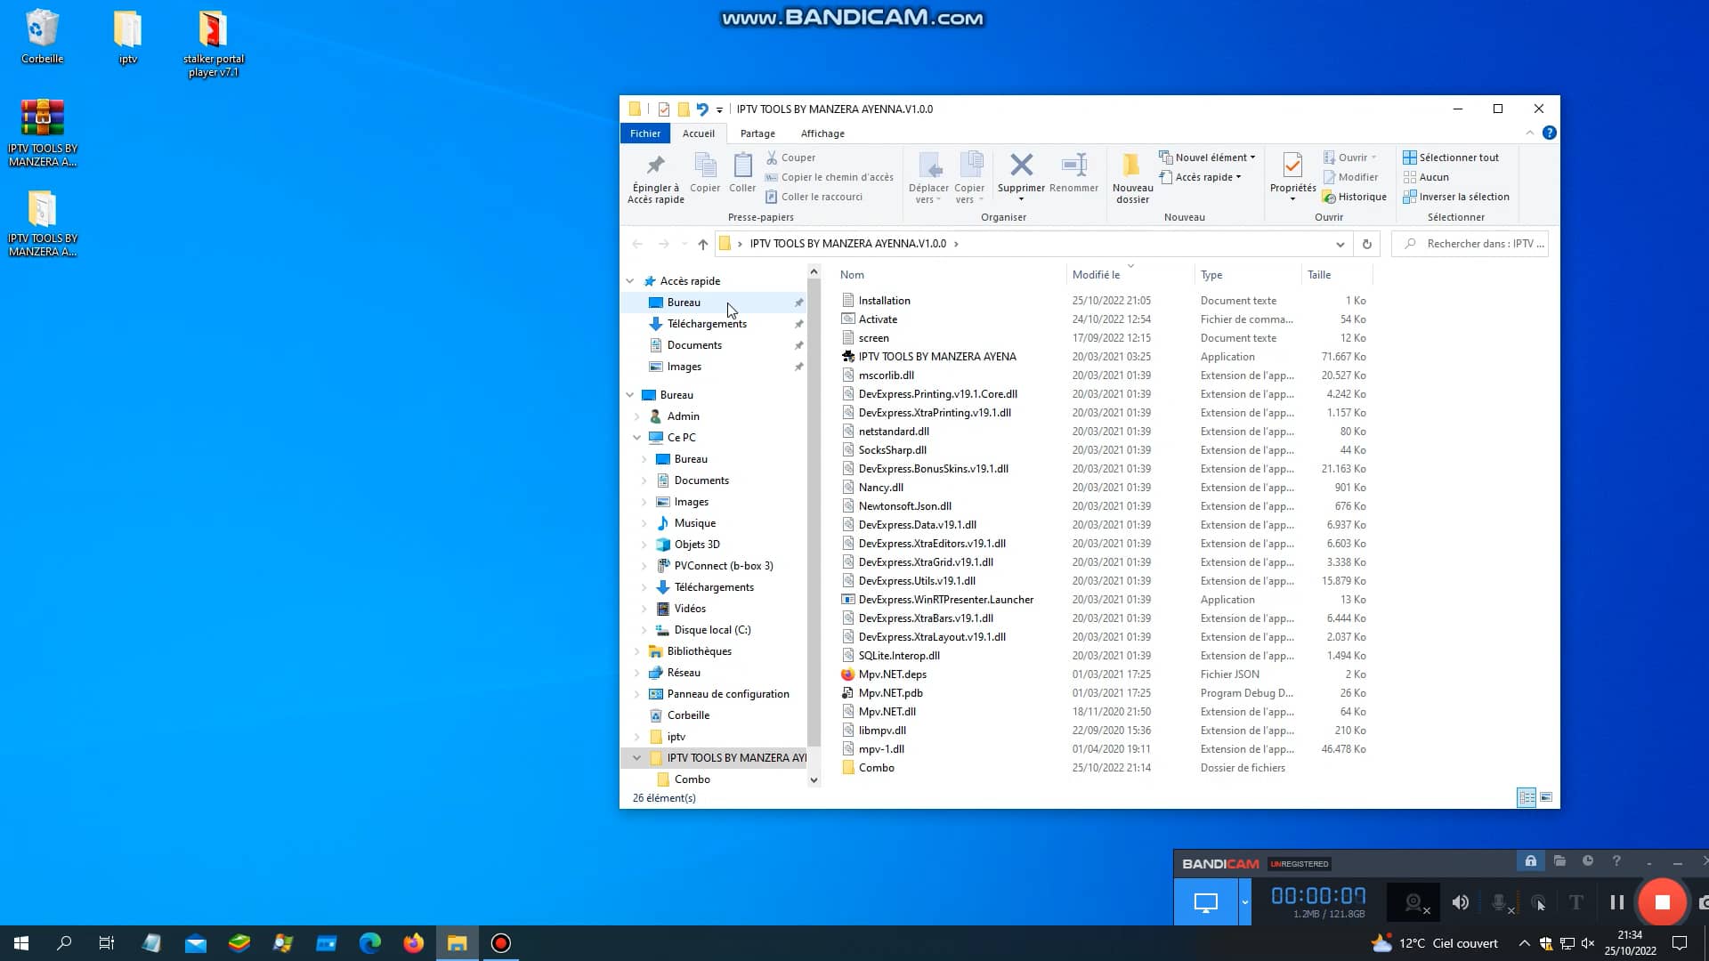The width and height of the screenshot is (1709, 961).
Task: Pause the Bandicam recording
Action: tap(1617, 901)
